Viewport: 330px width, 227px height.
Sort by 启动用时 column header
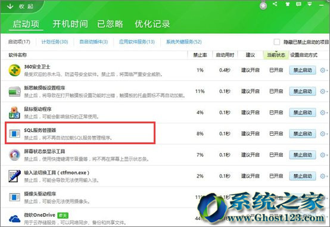click(225, 55)
